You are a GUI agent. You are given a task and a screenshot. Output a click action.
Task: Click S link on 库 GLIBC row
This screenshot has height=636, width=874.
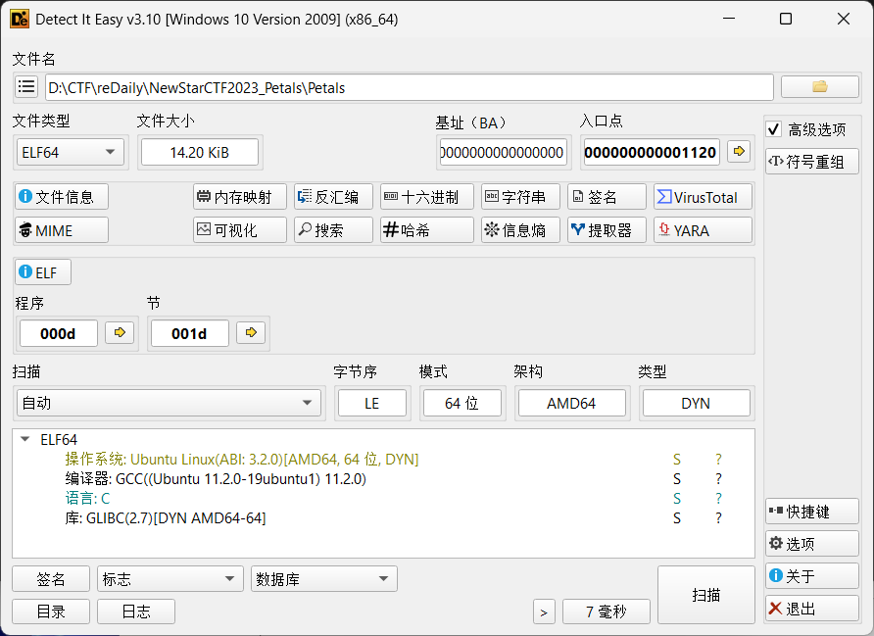coord(677,517)
